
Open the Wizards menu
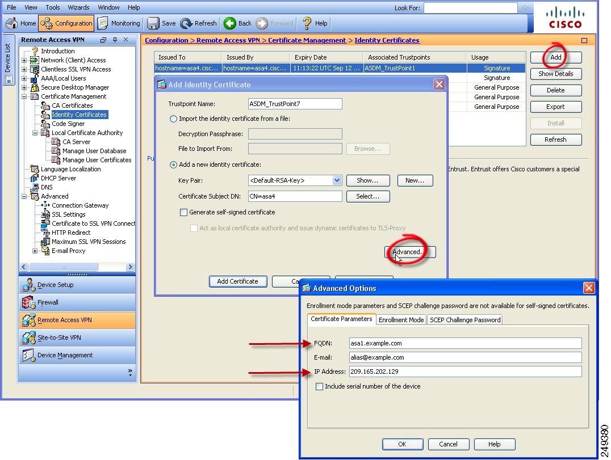pyautogui.click(x=78, y=7)
